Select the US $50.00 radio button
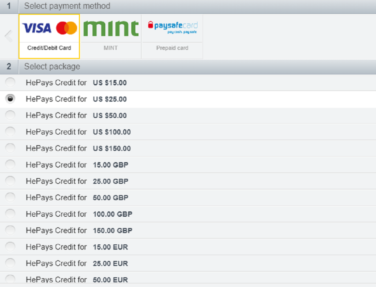The image size is (376, 287). [10, 115]
